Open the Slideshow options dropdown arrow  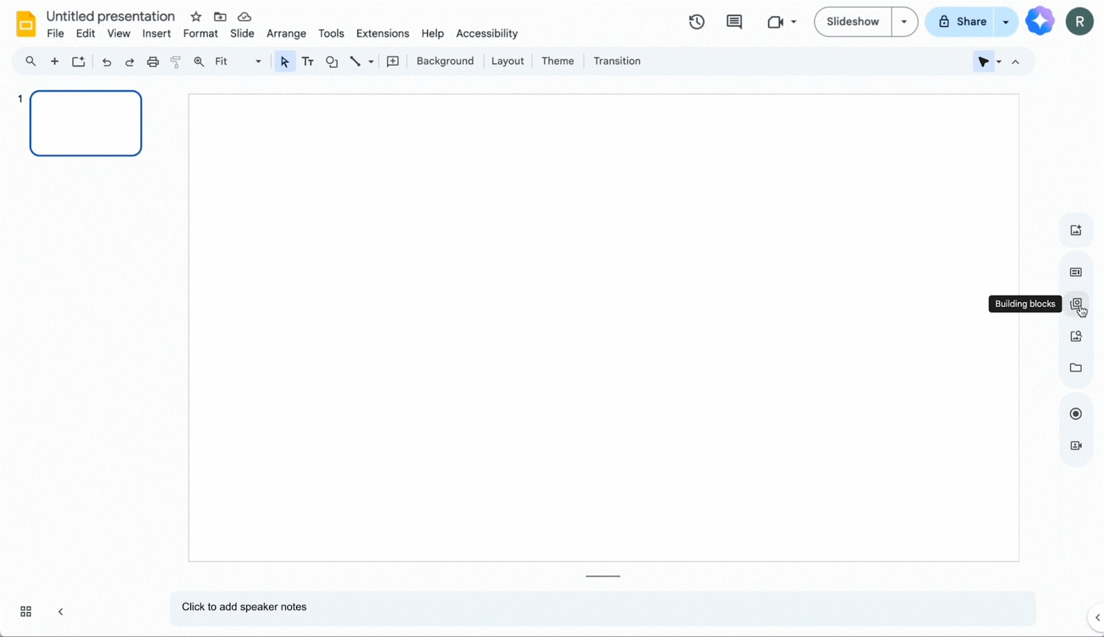905,21
